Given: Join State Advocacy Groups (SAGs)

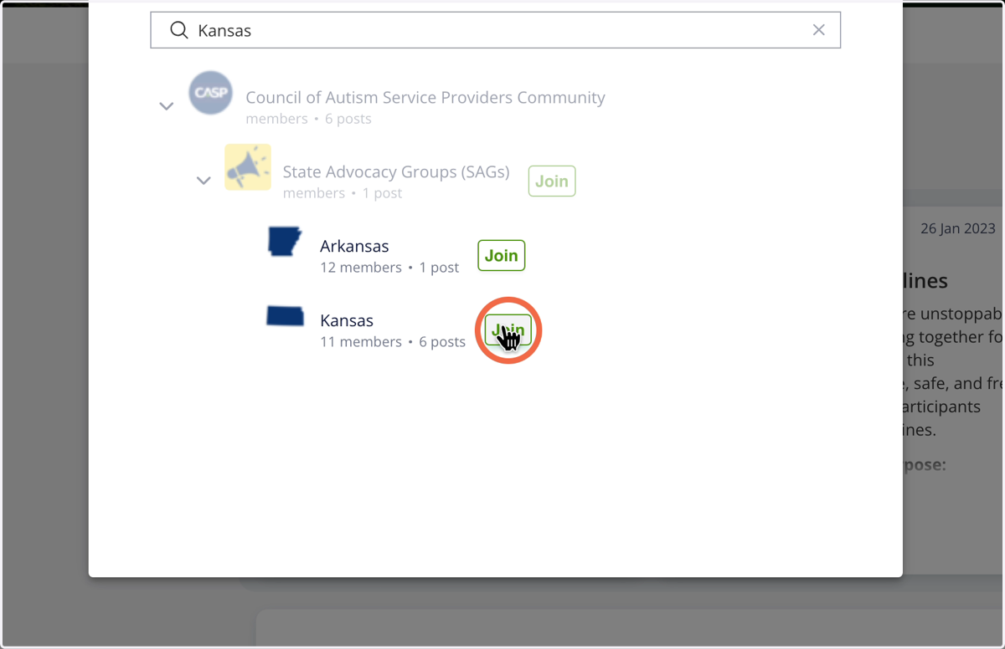Looking at the screenshot, I should click(x=552, y=181).
